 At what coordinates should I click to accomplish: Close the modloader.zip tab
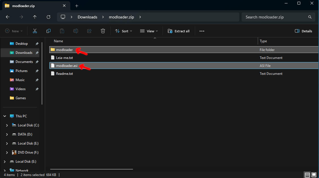pyautogui.click(x=64, y=6)
